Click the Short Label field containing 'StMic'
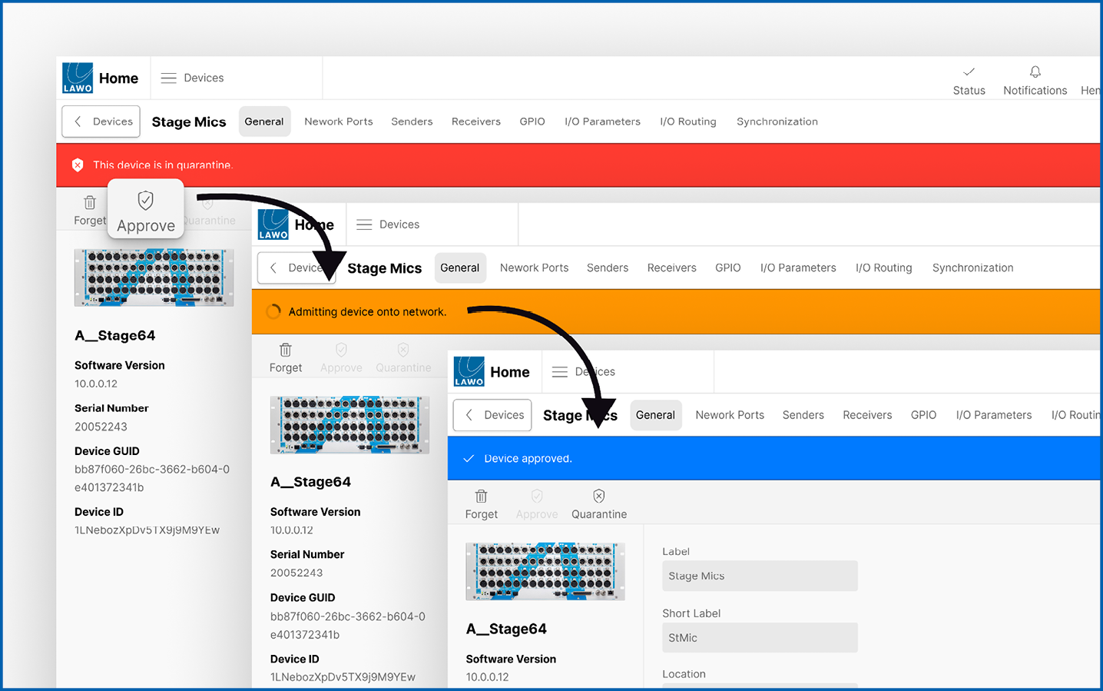This screenshot has height=691, width=1103. tap(759, 637)
